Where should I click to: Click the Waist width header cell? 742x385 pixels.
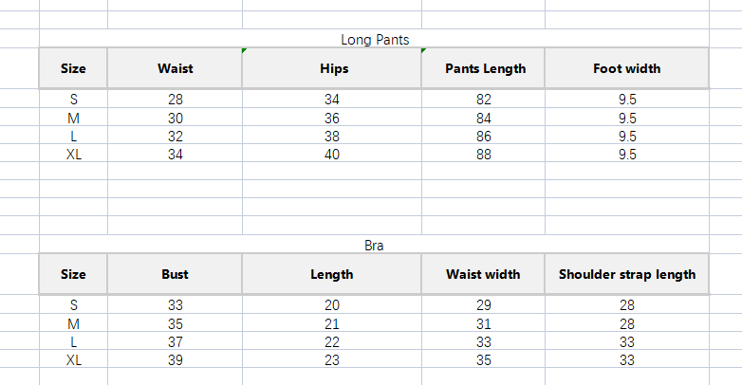point(484,274)
